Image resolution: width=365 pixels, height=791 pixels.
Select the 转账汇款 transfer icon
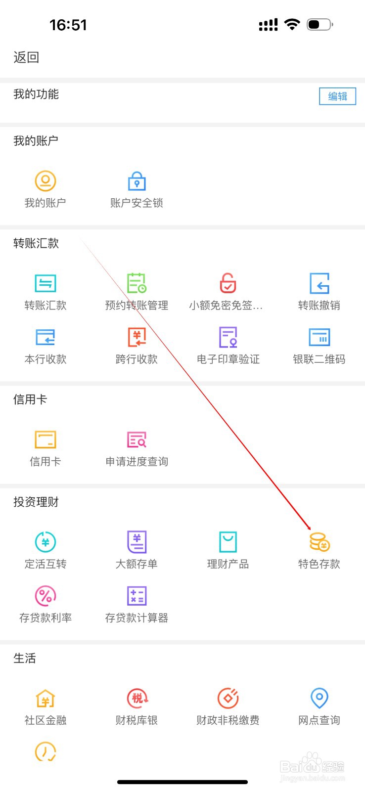tap(46, 283)
